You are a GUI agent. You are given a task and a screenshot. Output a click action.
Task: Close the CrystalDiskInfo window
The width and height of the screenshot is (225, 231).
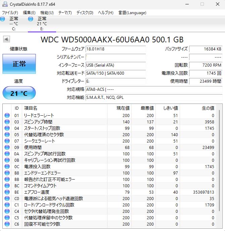pos(218,4)
